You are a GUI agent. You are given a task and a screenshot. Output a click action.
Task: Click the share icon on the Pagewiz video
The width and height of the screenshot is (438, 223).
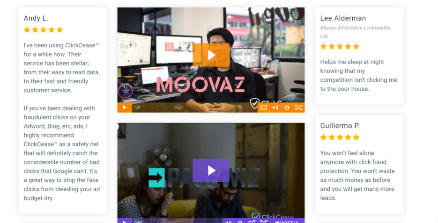[252, 221]
